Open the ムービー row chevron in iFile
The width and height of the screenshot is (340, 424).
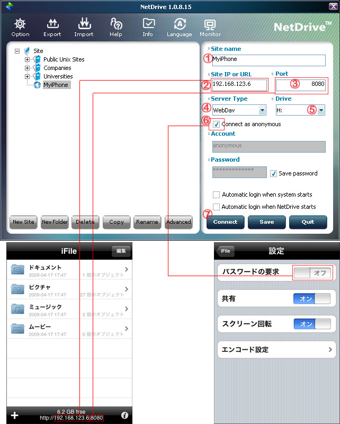point(127,328)
